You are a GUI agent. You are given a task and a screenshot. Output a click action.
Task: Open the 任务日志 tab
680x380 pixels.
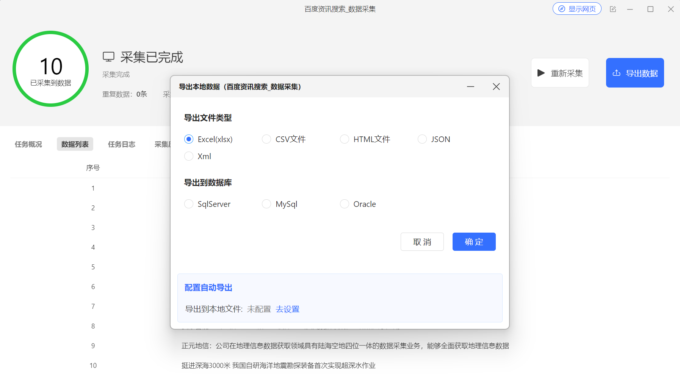point(122,144)
